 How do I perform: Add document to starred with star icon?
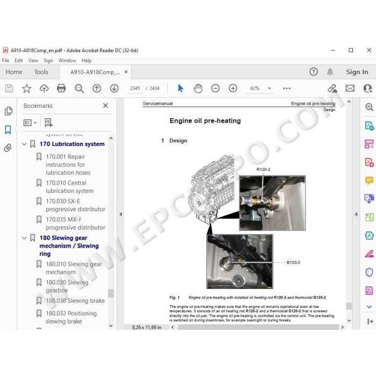pos(27,89)
